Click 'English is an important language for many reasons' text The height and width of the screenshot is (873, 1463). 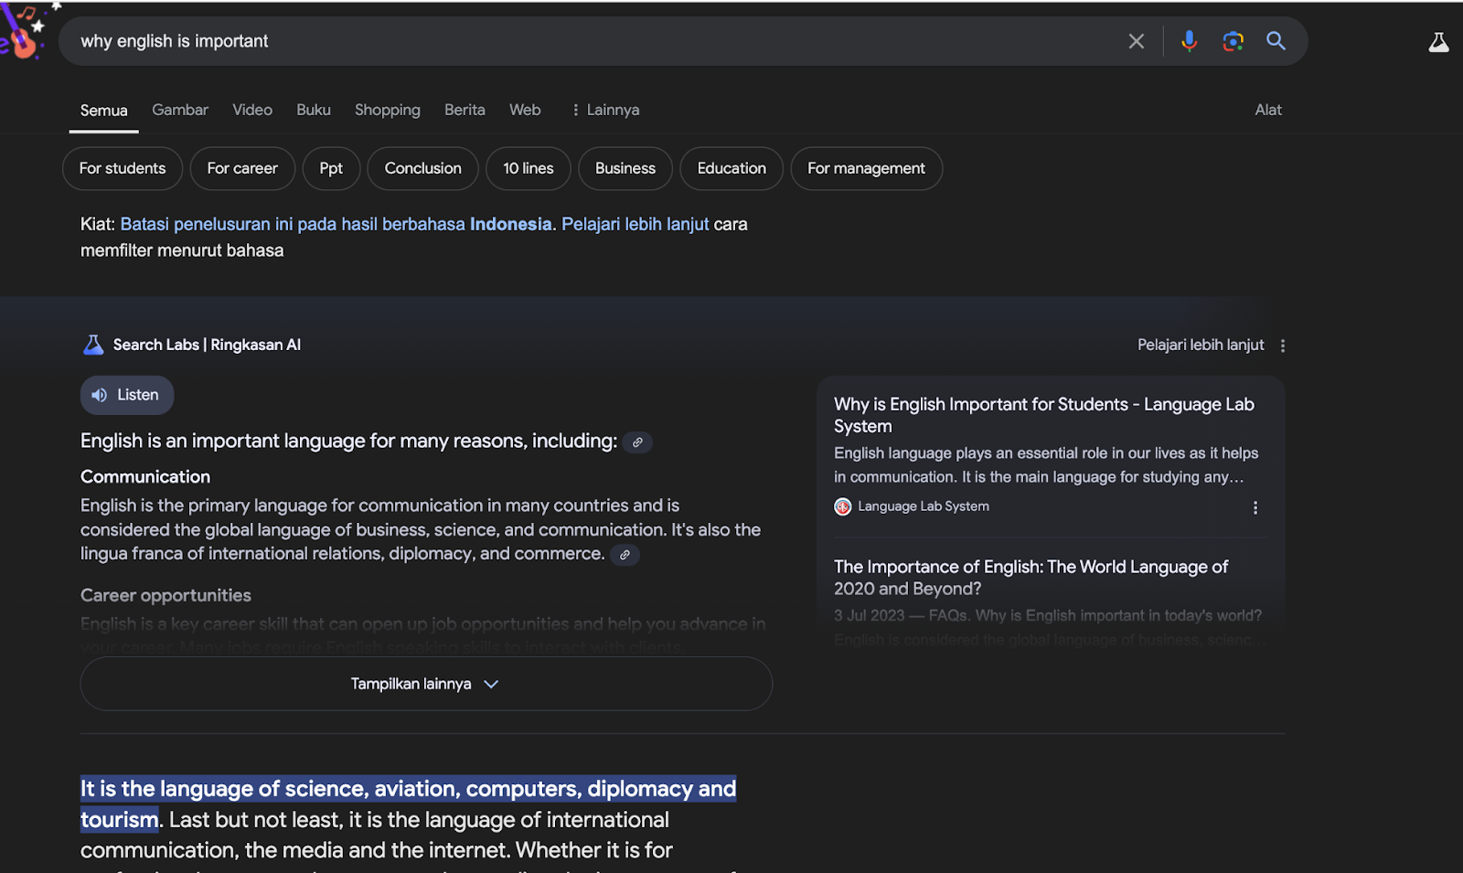[348, 441]
